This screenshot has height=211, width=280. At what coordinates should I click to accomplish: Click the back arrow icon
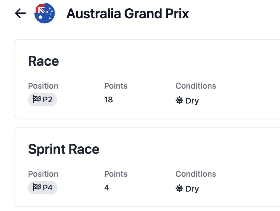21,13
